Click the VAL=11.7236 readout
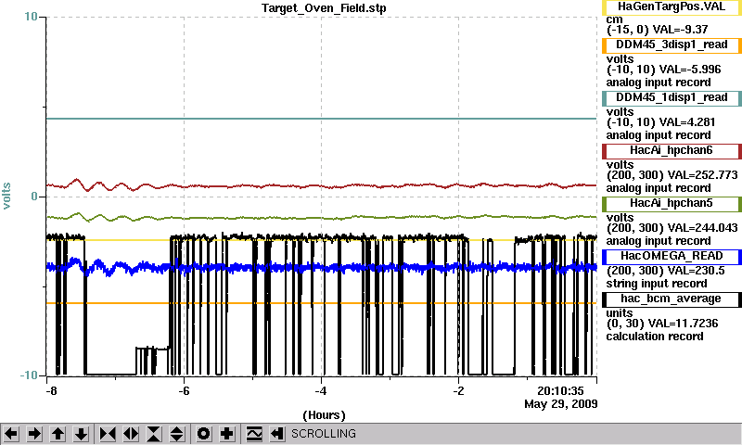Screen dimensions: 742x445 pyautogui.click(x=683, y=324)
